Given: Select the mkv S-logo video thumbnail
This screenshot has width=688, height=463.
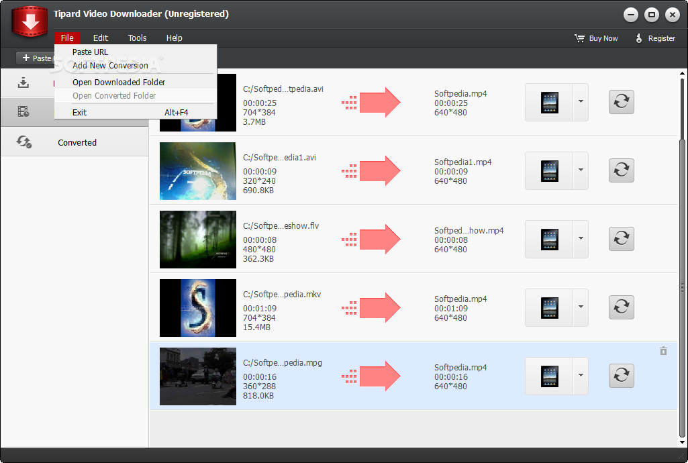Looking at the screenshot, I should point(198,308).
